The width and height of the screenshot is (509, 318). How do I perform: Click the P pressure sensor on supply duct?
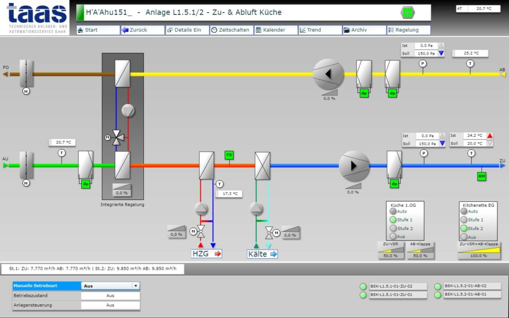click(x=424, y=153)
